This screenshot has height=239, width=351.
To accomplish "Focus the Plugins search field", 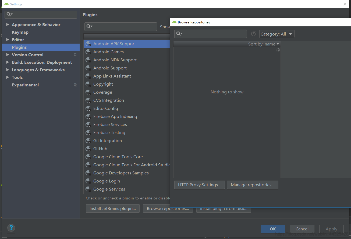I will click(x=121, y=27).
